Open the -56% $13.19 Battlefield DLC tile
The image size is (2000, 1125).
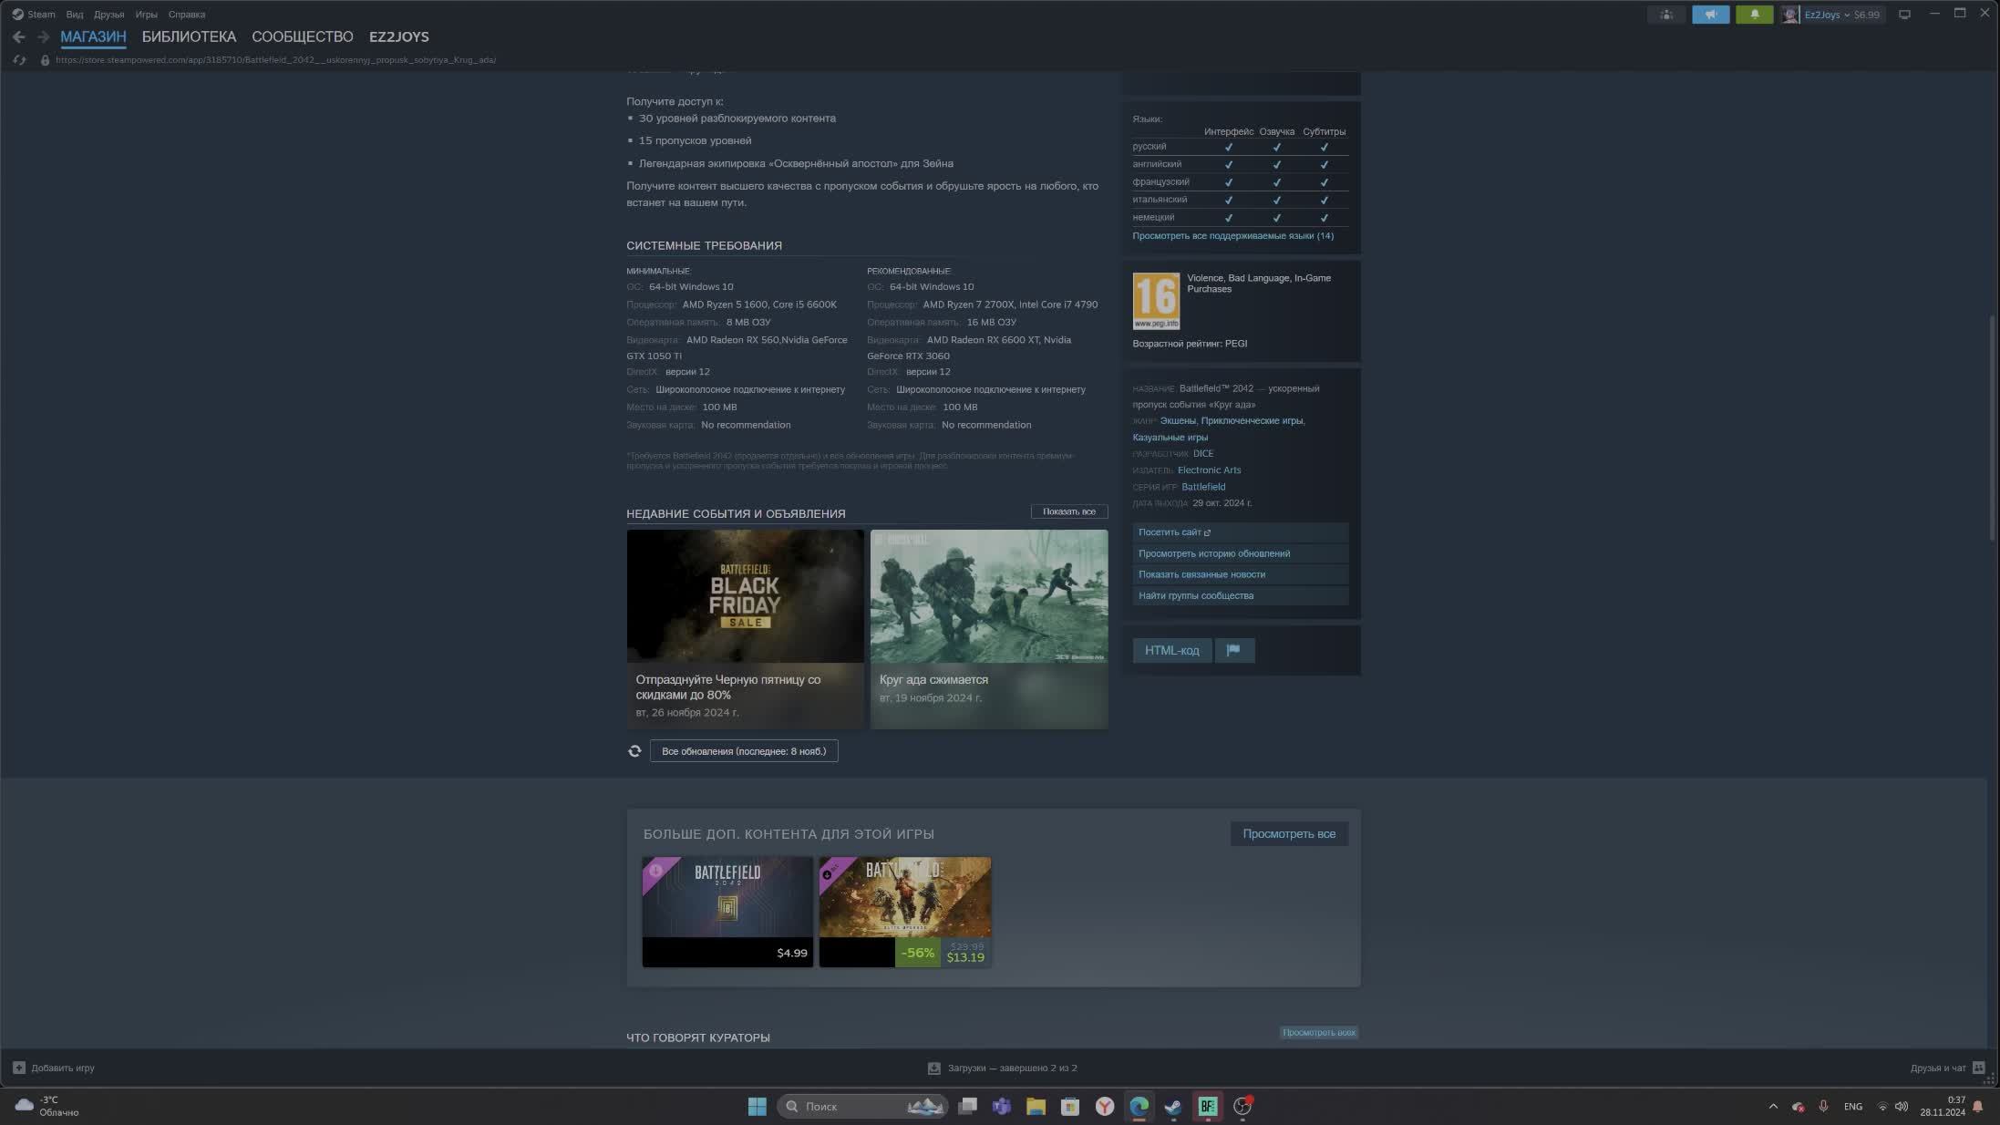tap(904, 912)
